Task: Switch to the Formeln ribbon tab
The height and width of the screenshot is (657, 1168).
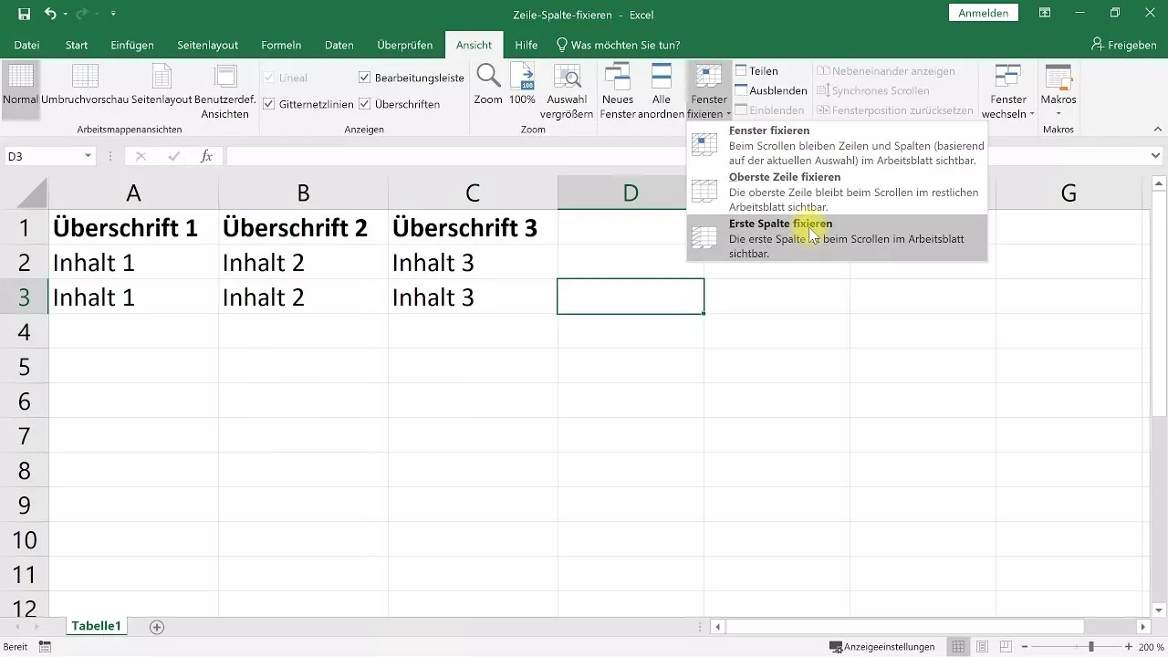Action: coord(281,44)
